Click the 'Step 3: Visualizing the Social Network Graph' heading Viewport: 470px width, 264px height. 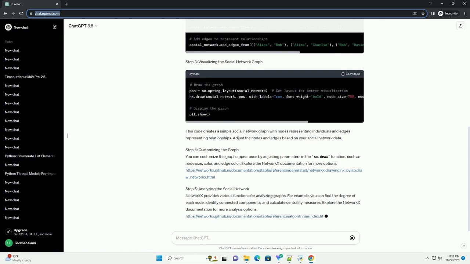tap(224, 62)
